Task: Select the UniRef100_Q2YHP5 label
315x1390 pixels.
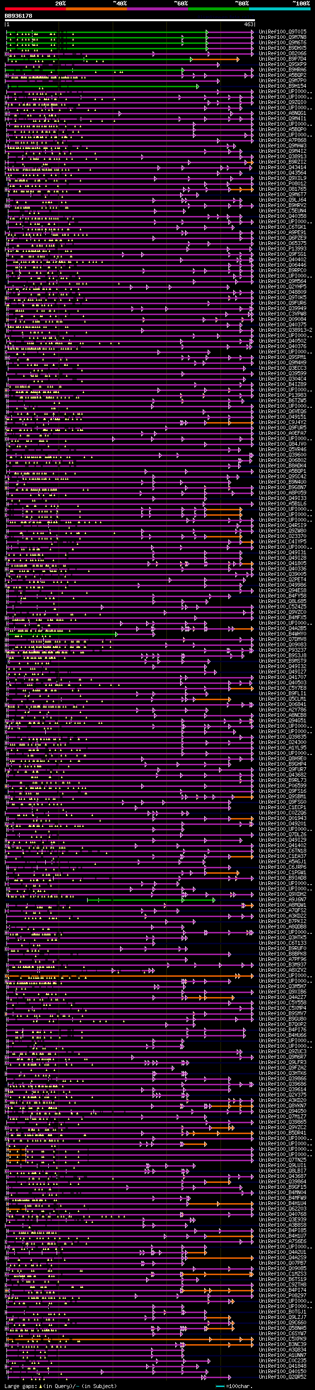Action: (x=283, y=286)
